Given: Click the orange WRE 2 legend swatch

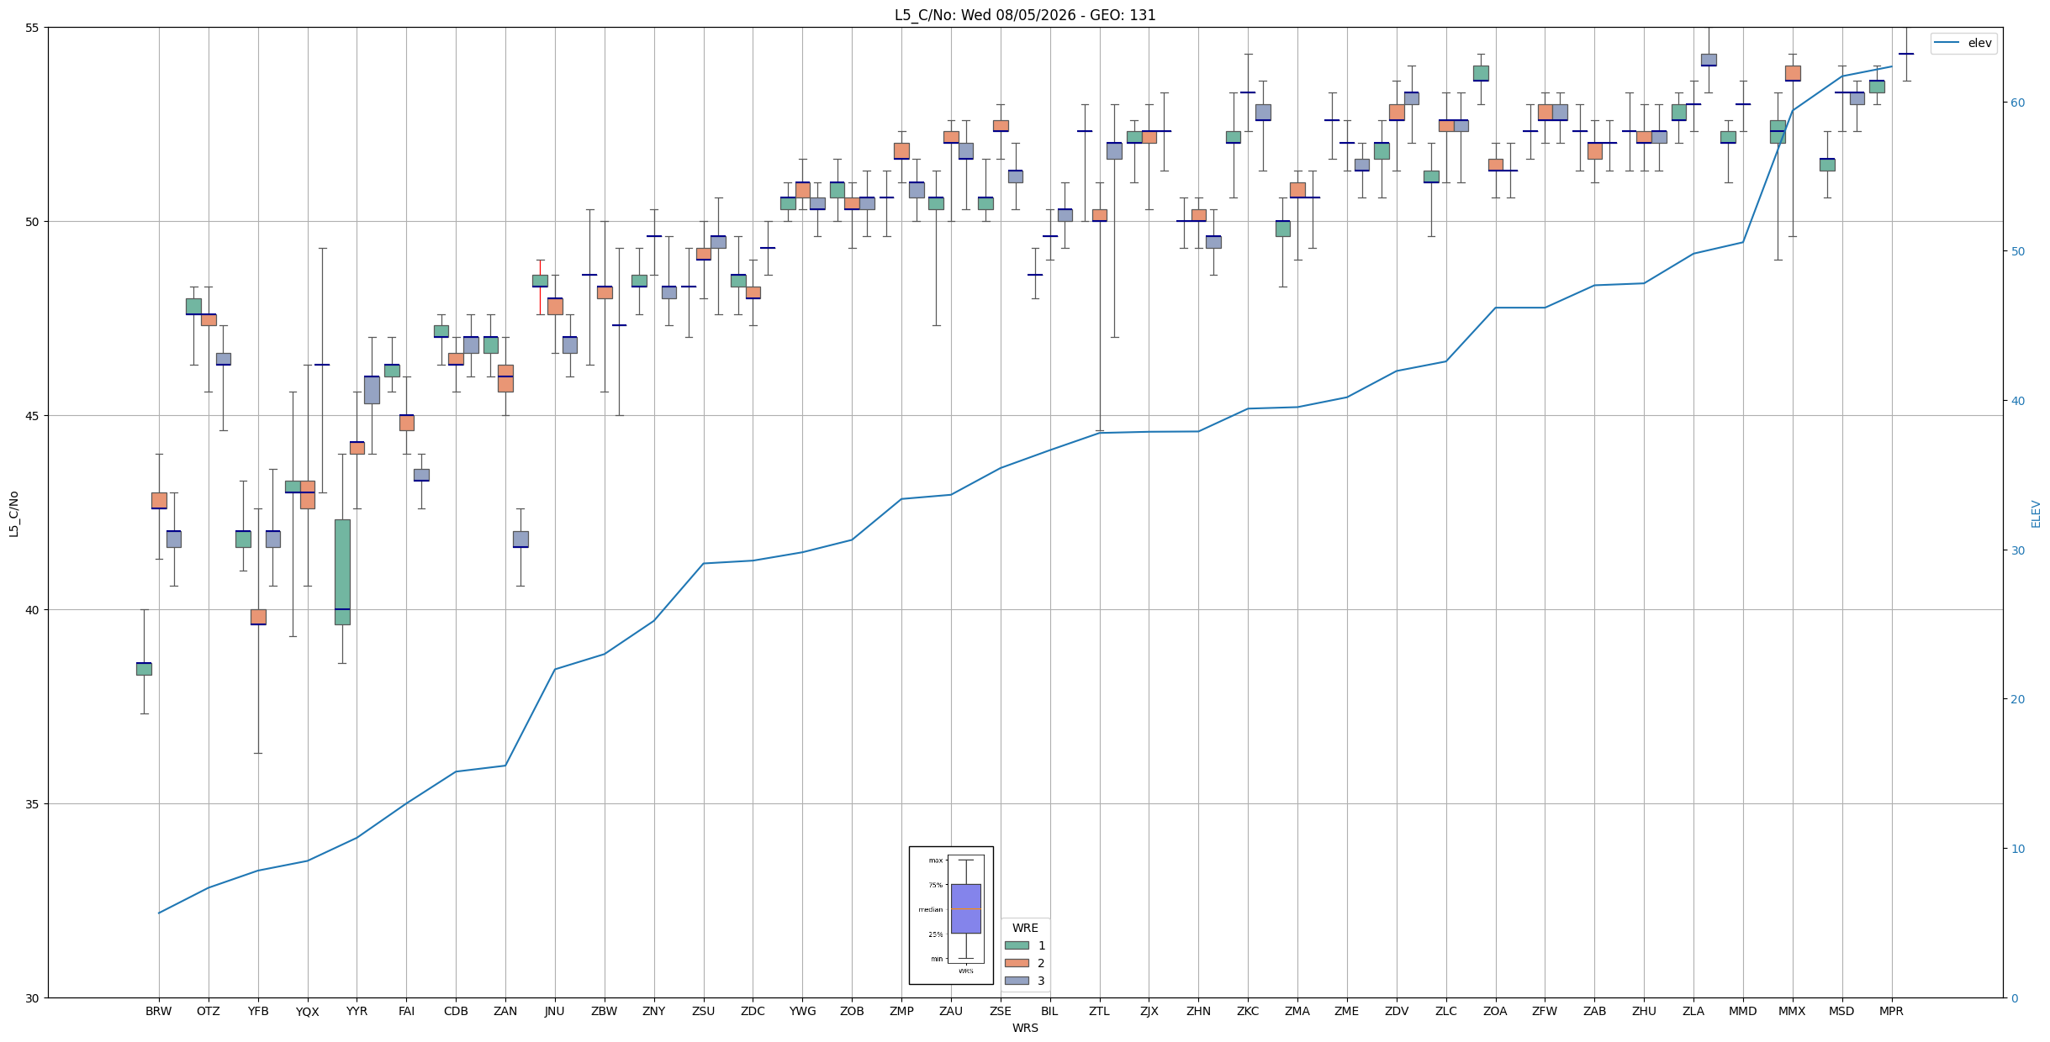Looking at the screenshot, I should 1017,963.
